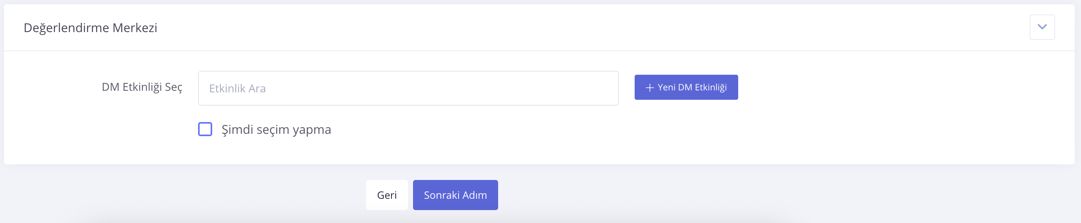
Task: Click the Değerlendirme Merkezi panel title
Action: click(90, 28)
